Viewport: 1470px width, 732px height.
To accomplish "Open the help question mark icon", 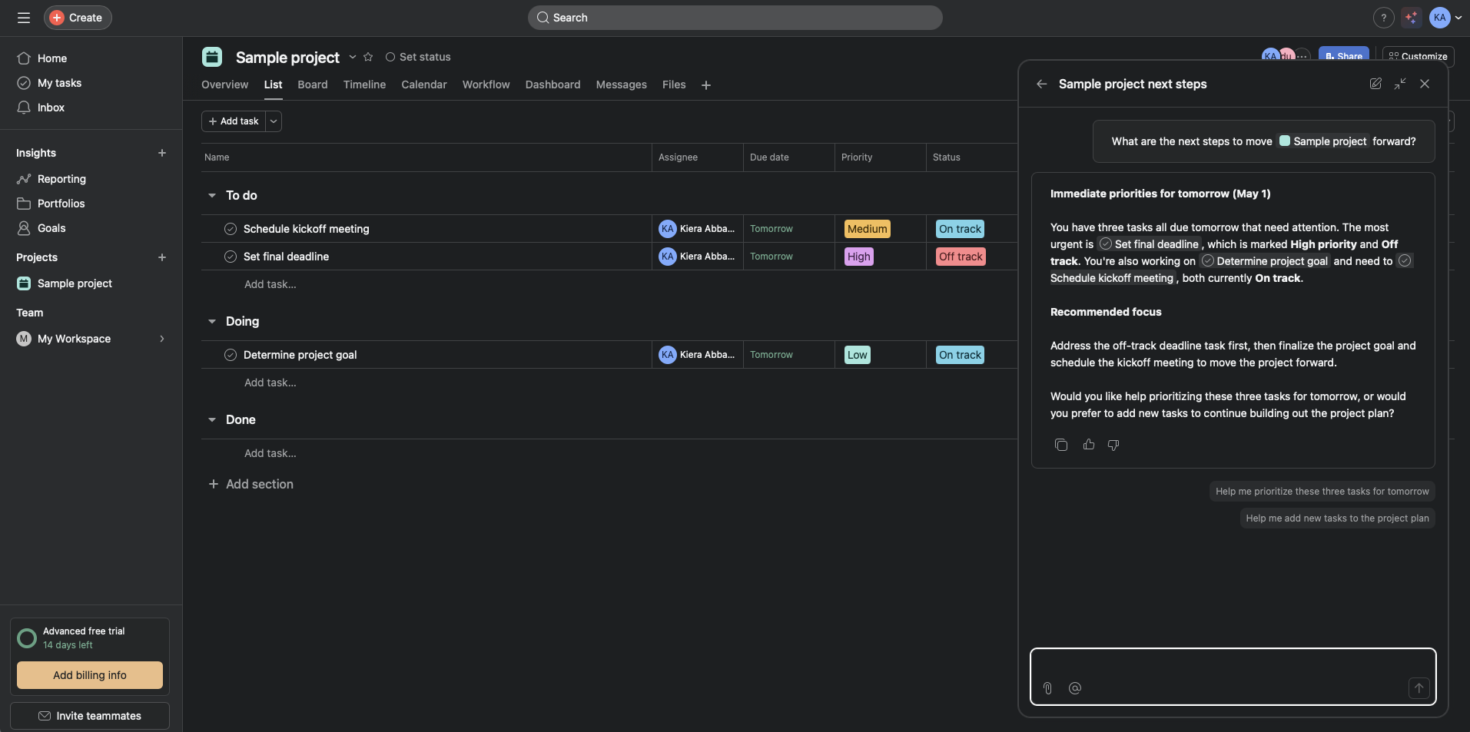I will (1383, 18).
